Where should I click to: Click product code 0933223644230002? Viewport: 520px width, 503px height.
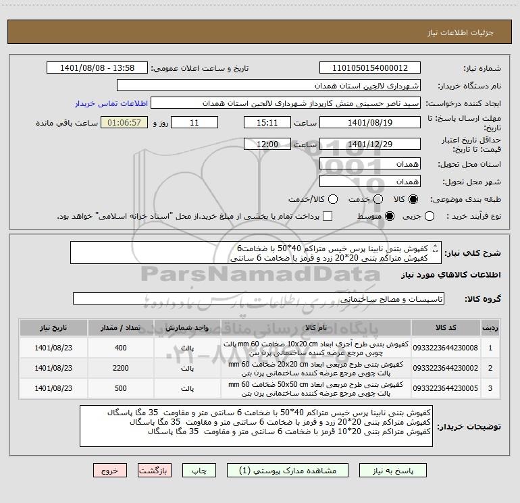click(446, 368)
